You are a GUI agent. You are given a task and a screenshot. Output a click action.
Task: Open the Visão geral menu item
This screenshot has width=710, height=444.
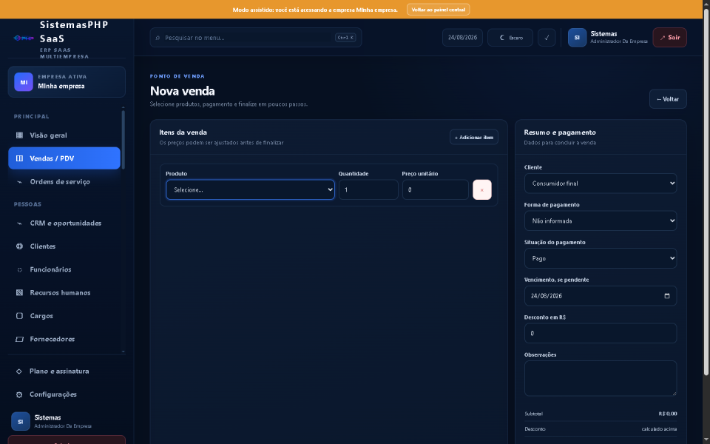pos(64,135)
